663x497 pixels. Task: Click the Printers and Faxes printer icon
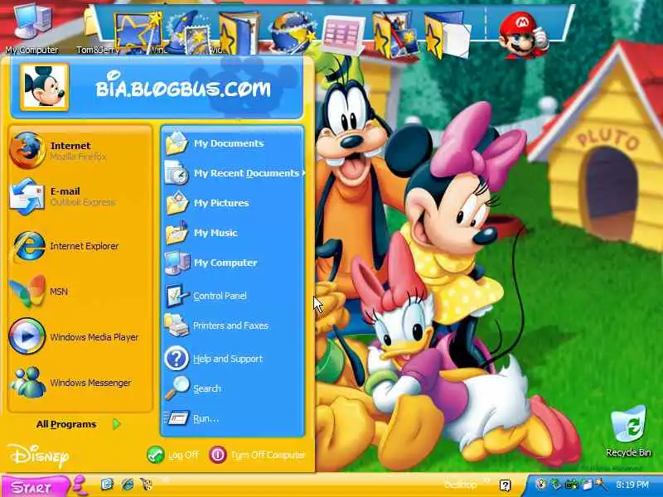click(x=177, y=326)
